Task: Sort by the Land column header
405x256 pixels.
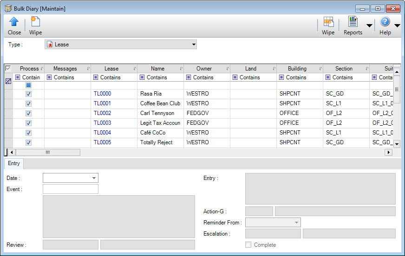Action: (250, 69)
